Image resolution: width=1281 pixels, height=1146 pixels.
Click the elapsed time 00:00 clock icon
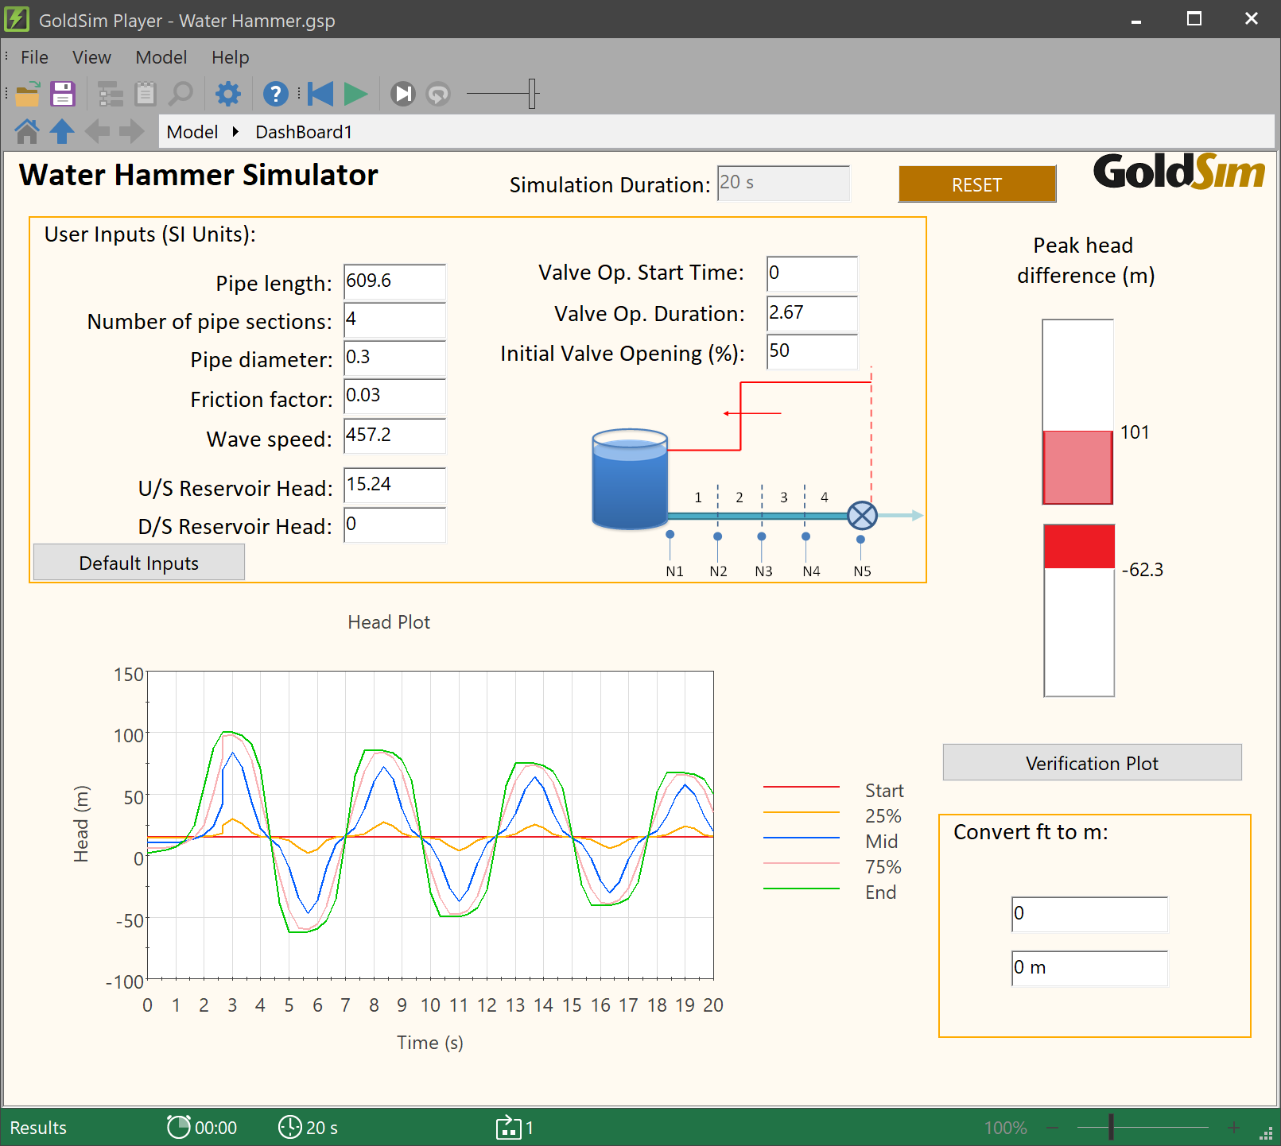tap(179, 1127)
